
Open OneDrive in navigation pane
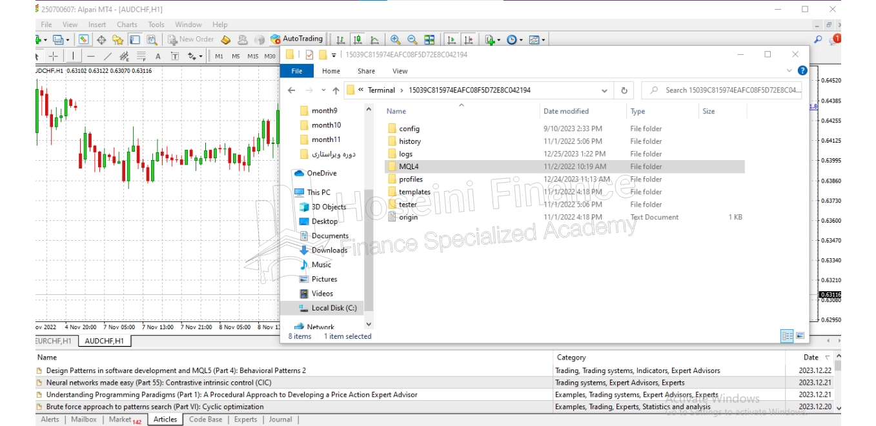coord(321,173)
